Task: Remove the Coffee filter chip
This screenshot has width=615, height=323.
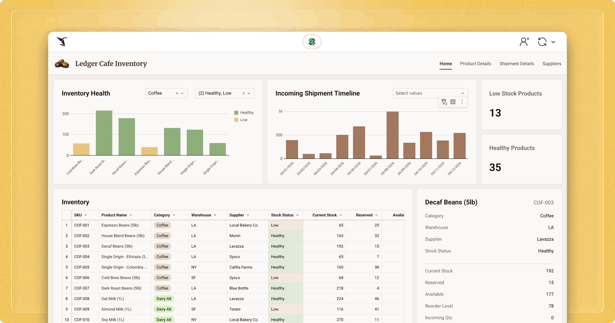Action: point(177,93)
